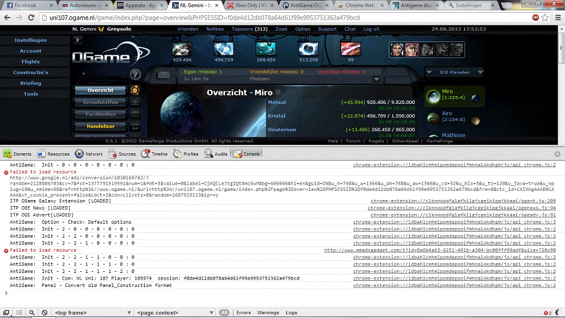This screenshot has height=318, width=565.
Task: Open the top frame selector dropdown
Action: click(x=92, y=313)
